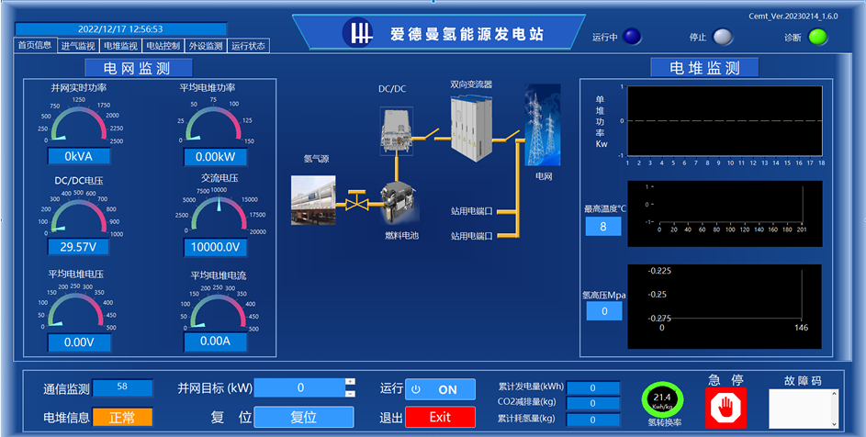This screenshot has width=866, height=437.
Task: Click the CO2减排量(kg) value field
Action: pos(593,404)
